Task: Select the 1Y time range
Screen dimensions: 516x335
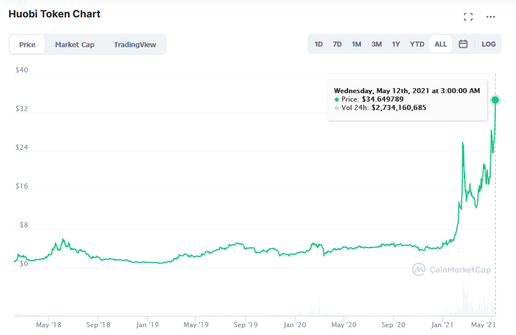Action: pos(396,44)
